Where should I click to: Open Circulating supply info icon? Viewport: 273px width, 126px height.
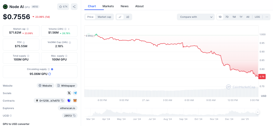49,69
